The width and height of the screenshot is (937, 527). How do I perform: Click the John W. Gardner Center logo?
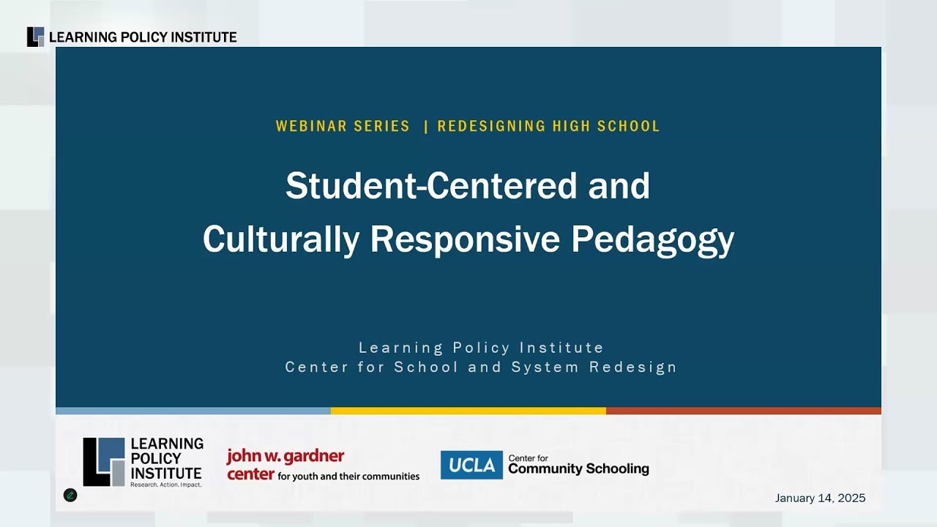tap(323, 465)
